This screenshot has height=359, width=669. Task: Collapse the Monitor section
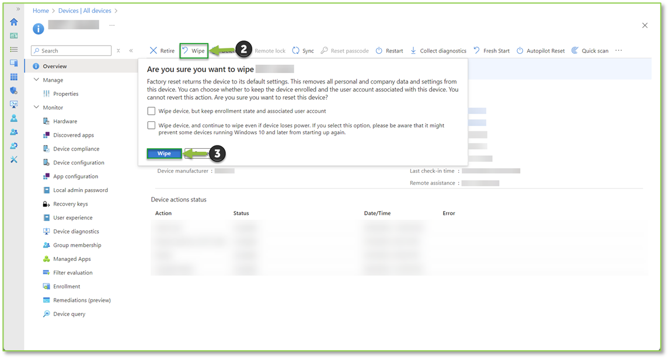coord(36,107)
